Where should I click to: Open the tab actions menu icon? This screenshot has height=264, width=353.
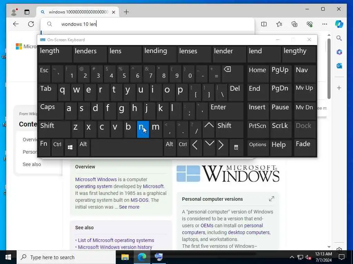pos(27,12)
